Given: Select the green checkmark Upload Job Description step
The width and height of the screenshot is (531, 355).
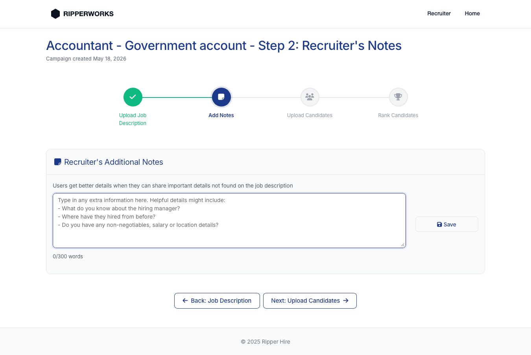Looking at the screenshot, I should [x=133, y=97].
